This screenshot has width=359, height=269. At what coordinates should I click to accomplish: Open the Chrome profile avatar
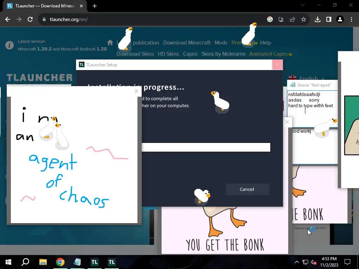click(x=340, y=20)
